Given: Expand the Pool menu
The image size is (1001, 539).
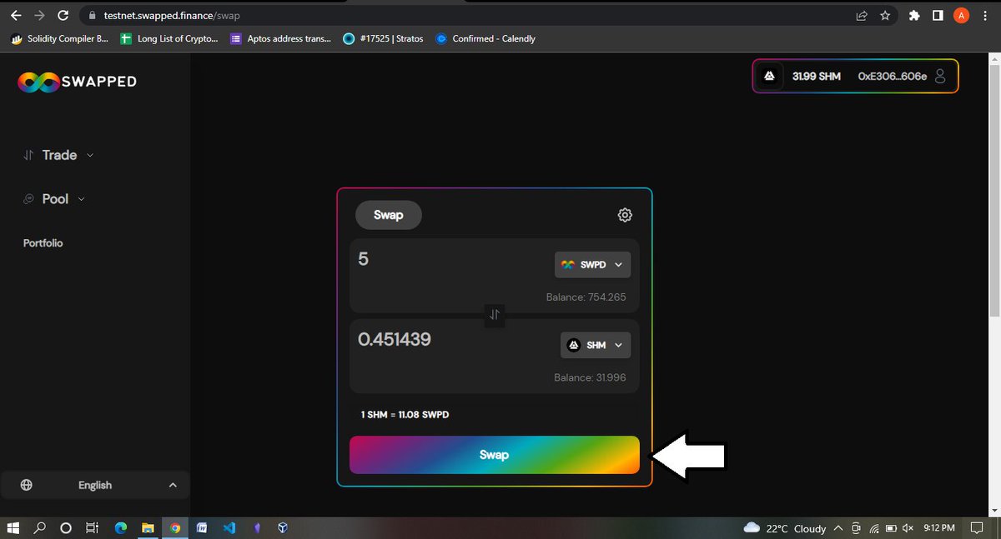Looking at the screenshot, I should pos(54,199).
